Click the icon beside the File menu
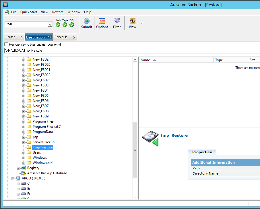 (x=7, y=12)
